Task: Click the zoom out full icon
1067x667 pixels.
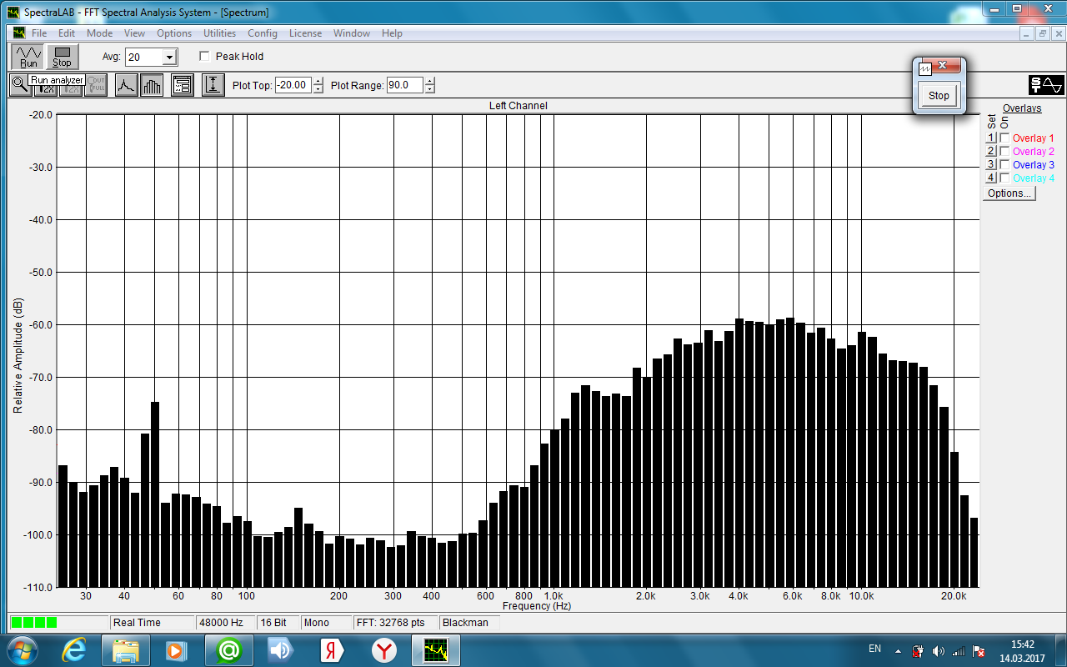Action: click(97, 85)
